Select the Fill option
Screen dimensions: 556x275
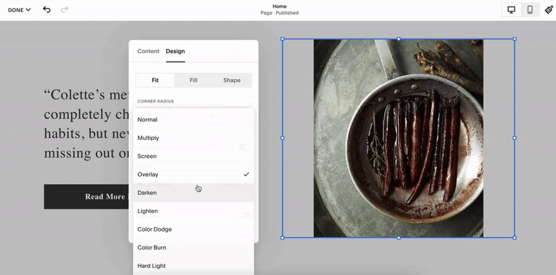(193, 80)
